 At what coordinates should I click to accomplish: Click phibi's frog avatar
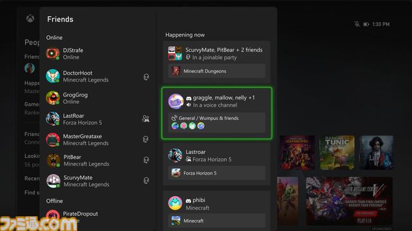pos(175,203)
